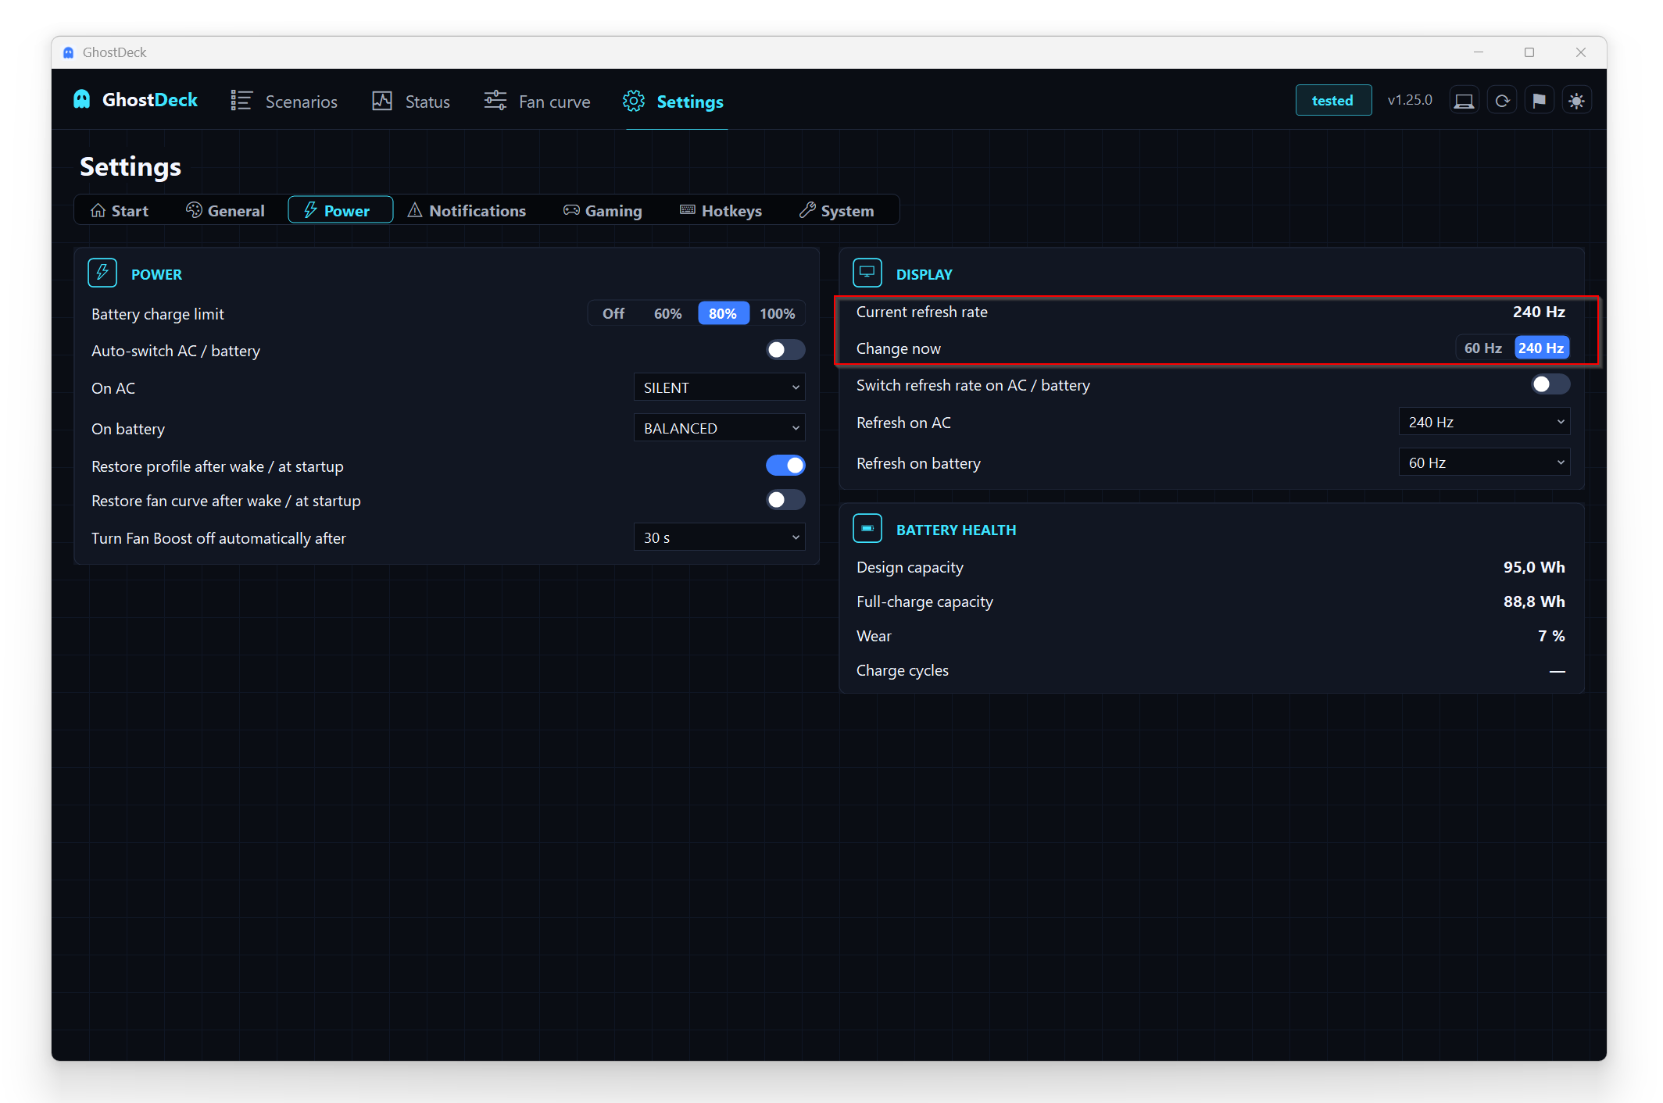Maximize the GhostDeck window
This screenshot has width=1663, height=1103.
tap(1529, 52)
